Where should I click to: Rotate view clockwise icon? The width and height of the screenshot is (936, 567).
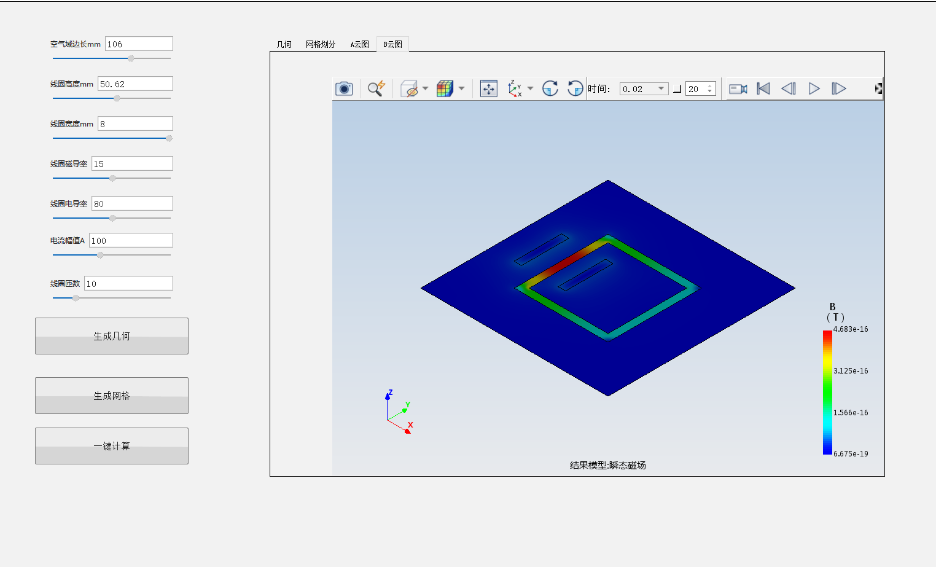(550, 89)
